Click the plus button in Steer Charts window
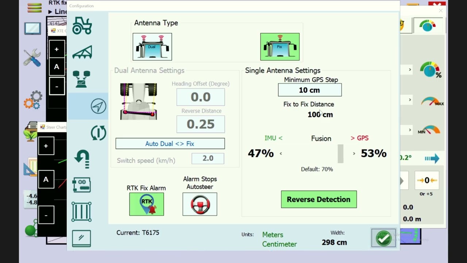The height and width of the screenshot is (263, 467). [x=46, y=146]
